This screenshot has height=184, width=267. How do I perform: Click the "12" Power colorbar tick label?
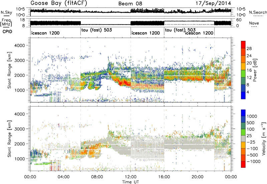(249, 78)
